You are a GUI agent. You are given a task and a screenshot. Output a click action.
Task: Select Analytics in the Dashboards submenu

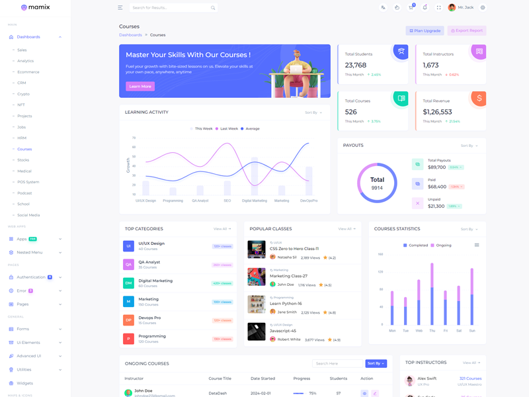[25, 61]
